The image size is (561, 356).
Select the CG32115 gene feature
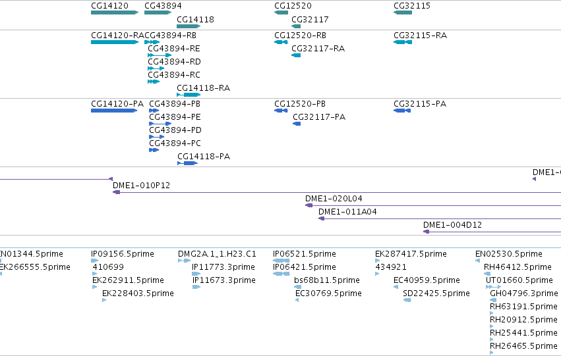click(x=403, y=13)
